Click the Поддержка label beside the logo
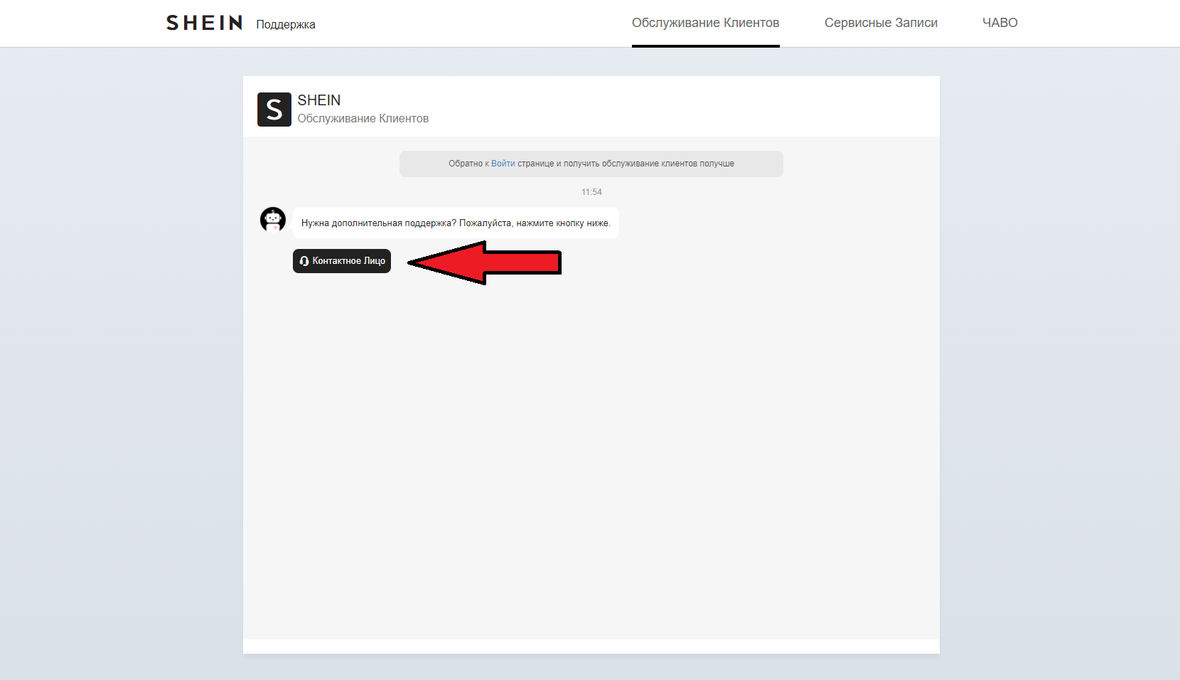This screenshot has height=680, width=1180. (x=285, y=25)
